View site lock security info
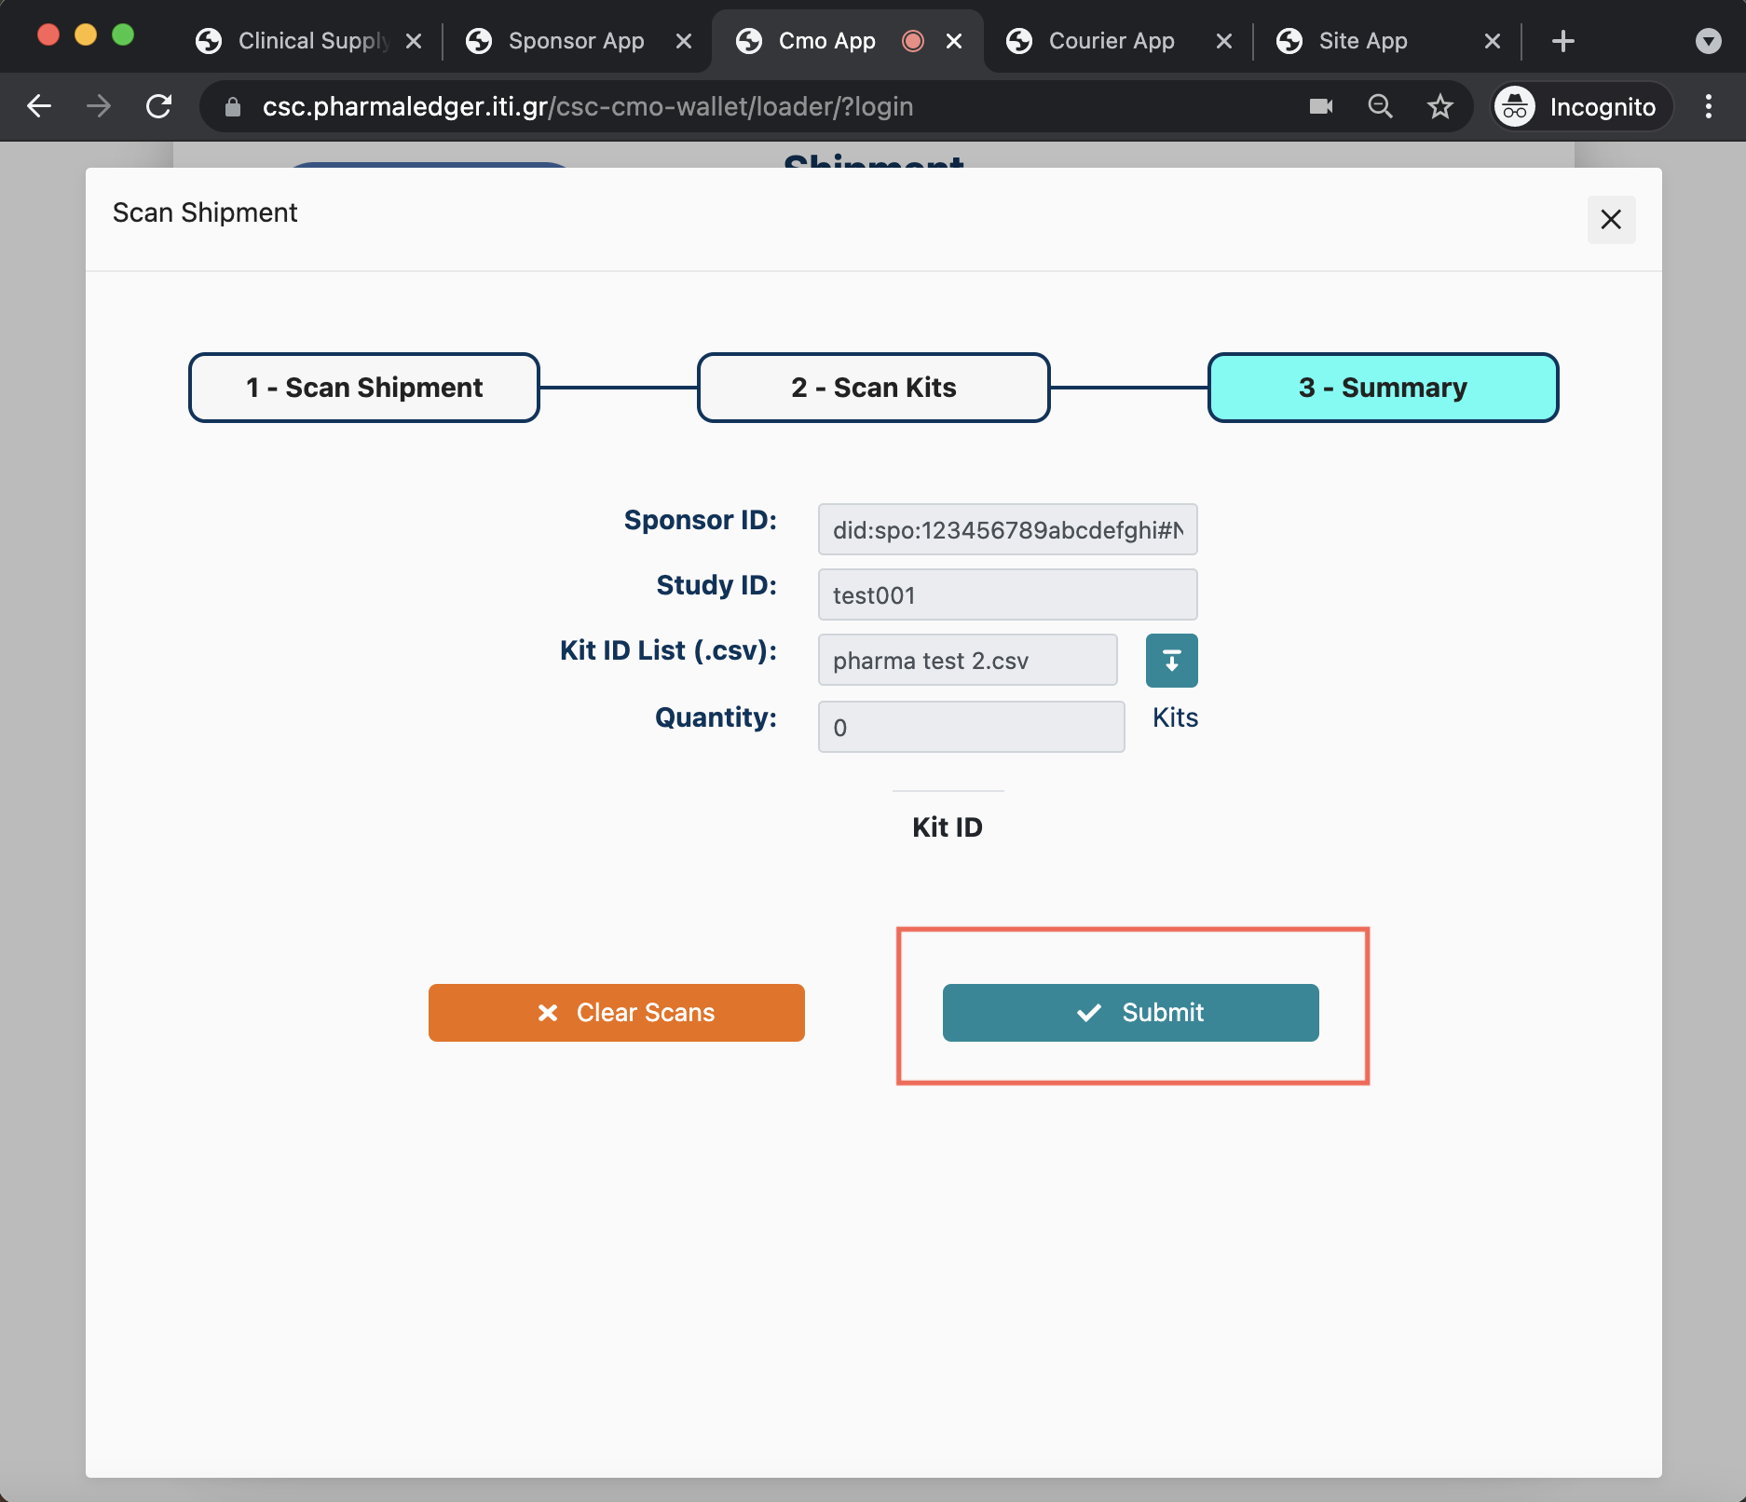1746x1502 pixels. 233,107
